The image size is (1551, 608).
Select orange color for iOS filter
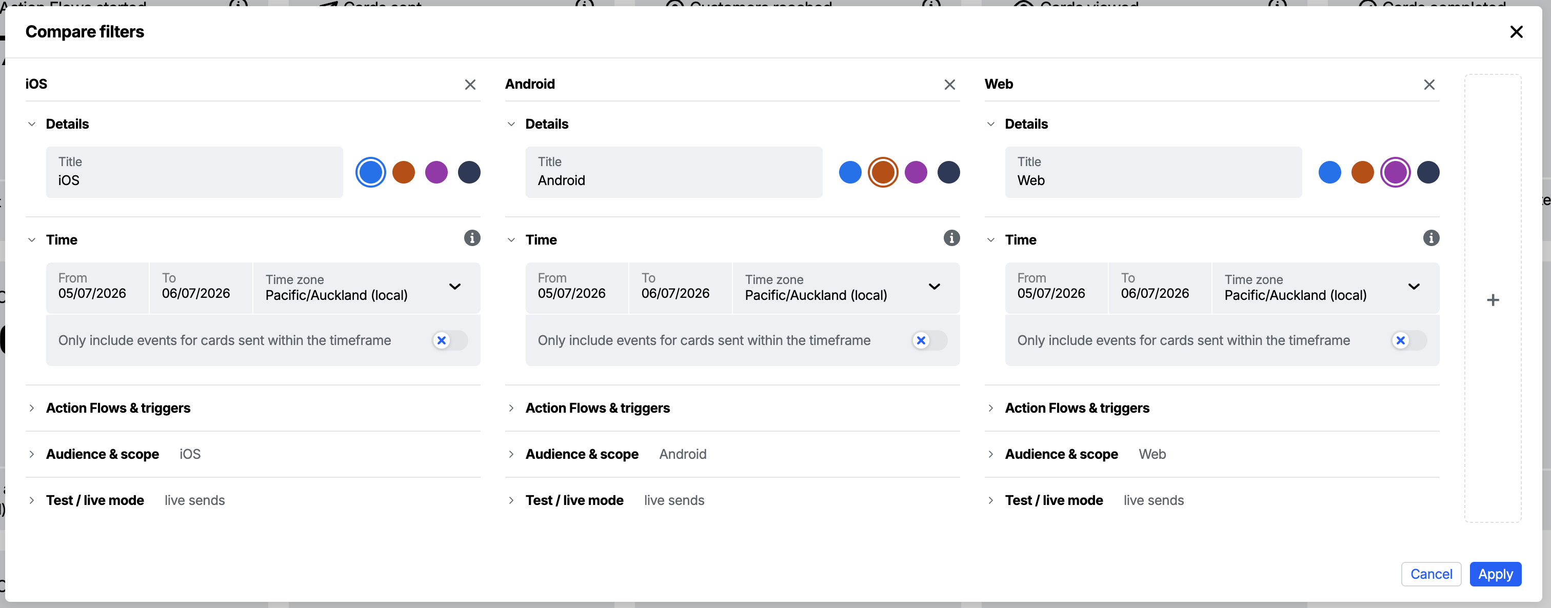point(404,172)
